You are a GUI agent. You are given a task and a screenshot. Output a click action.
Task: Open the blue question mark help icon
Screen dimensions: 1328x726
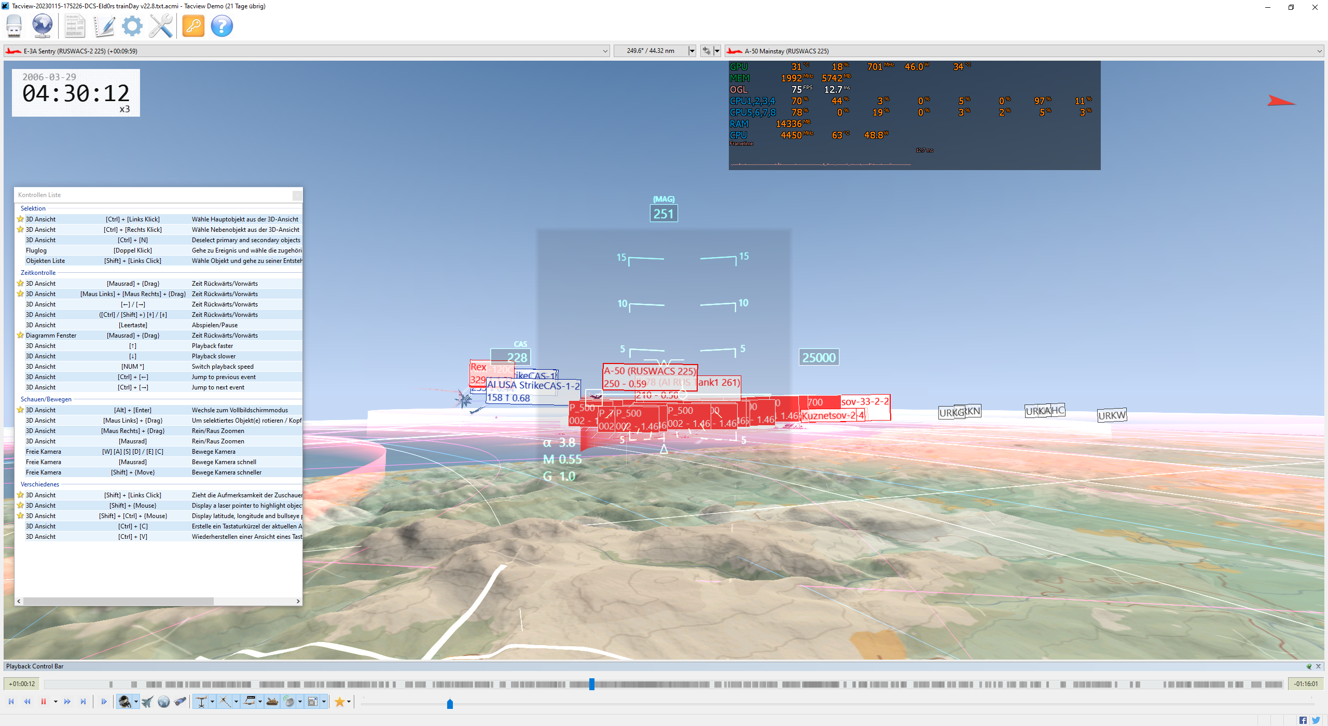(x=222, y=25)
